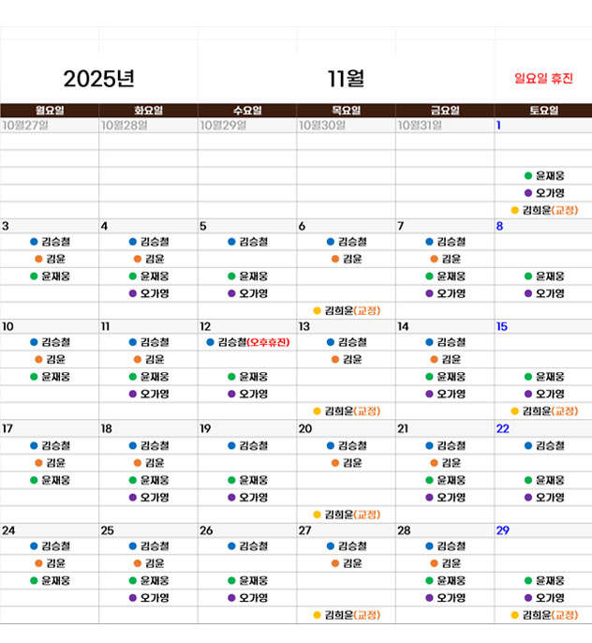The image size is (592, 643).
Task: Click the 2025년 year heading
Action: click(99, 79)
